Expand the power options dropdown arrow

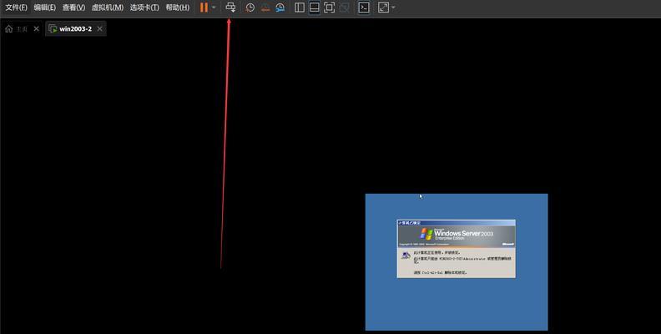[214, 8]
